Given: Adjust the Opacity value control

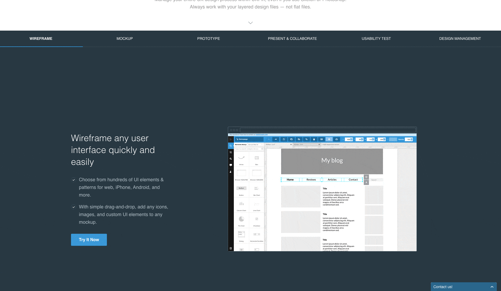Looking at the screenshot, I should (x=409, y=139).
